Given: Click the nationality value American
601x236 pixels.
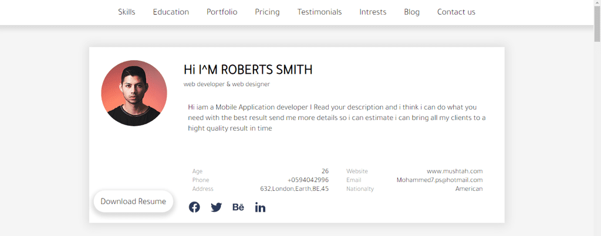Looking at the screenshot, I should (x=469, y=189).
